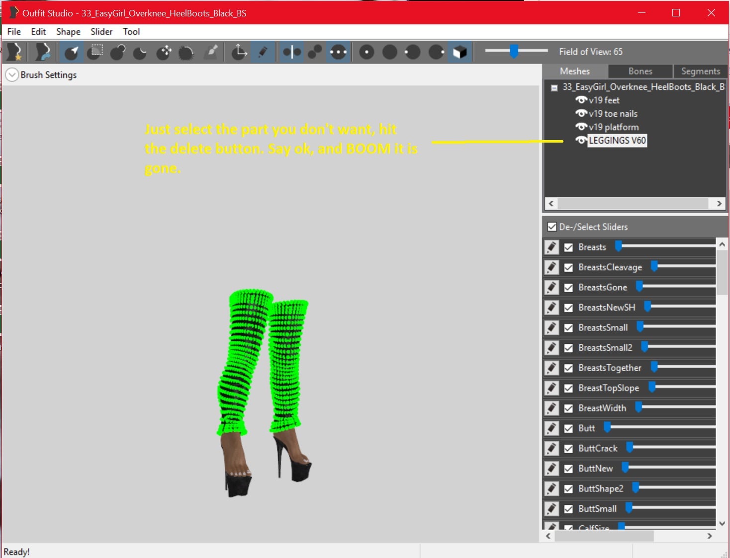Image resolution: width=730 pixels, height=558 pixels.
Task: Switch to the Bones tab
Action: [639, 71]
